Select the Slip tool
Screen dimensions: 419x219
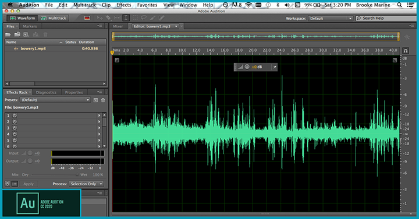[117, 18]
